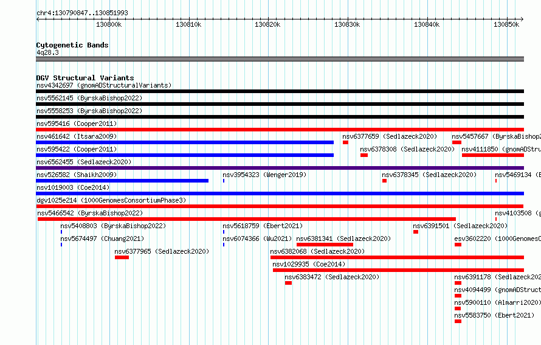Click the red bar under nsv5466542
541x345 pixels.
coord(247,219)
